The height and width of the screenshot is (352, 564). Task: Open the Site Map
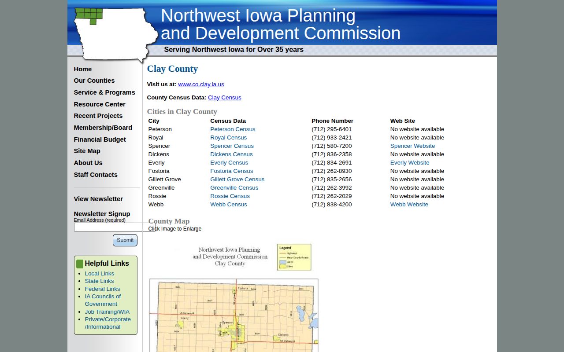(87, 151)
